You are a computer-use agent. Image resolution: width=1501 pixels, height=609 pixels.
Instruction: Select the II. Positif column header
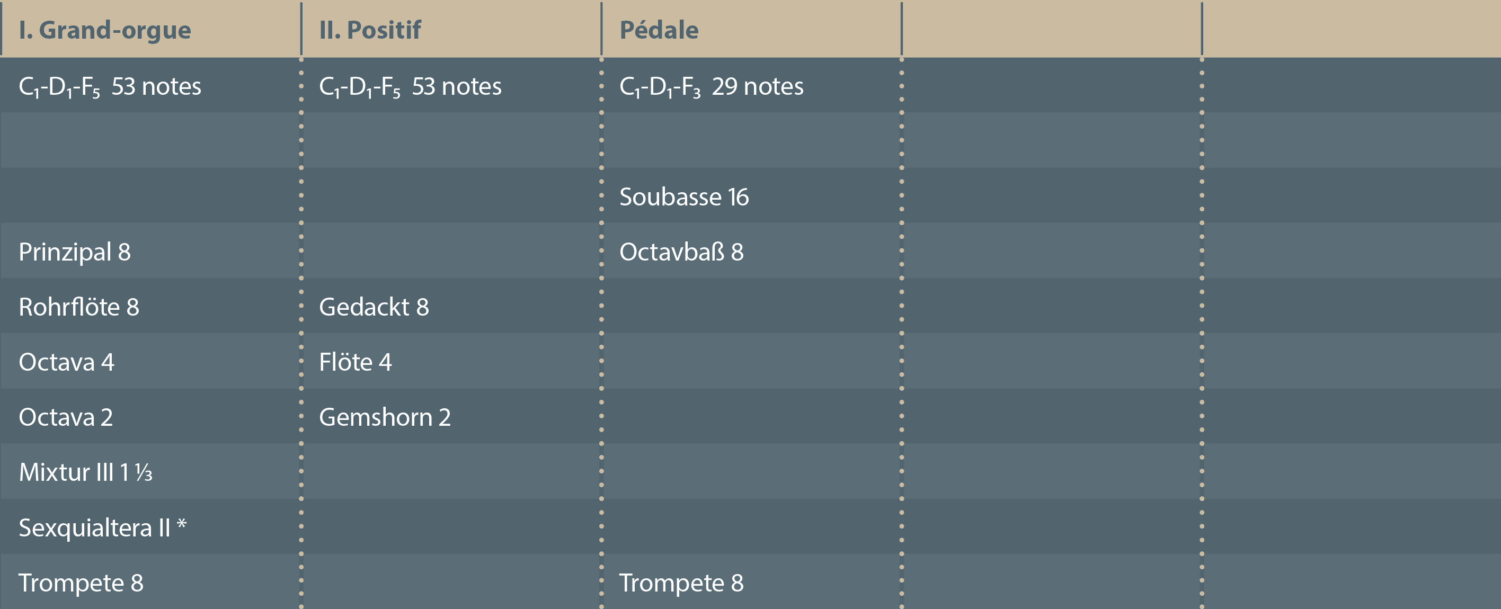(x=369, y=30)
